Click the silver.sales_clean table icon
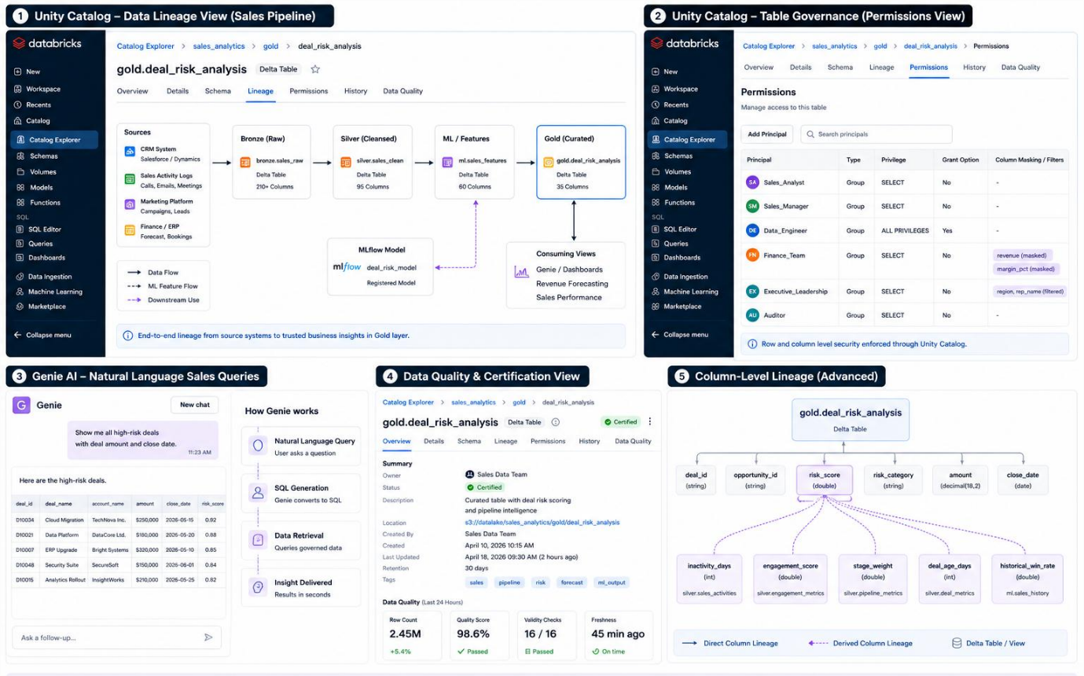 pyautogui.click(x=347, y=161)
